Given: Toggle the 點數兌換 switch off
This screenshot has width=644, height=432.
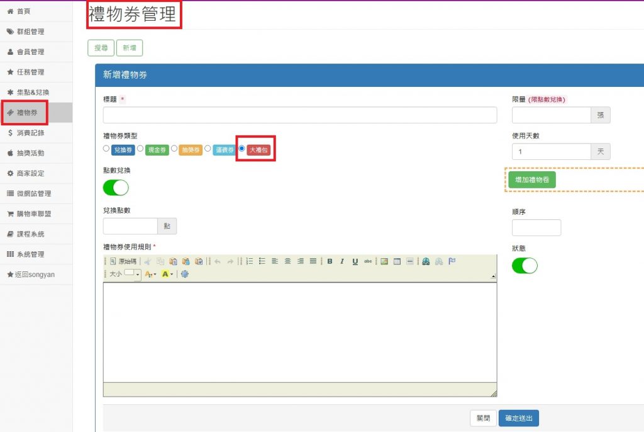Looking at the screenshot, I should (116, 188).
